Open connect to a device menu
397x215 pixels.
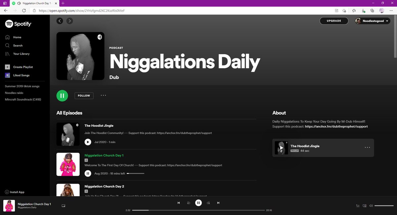(x=365, y=206)
